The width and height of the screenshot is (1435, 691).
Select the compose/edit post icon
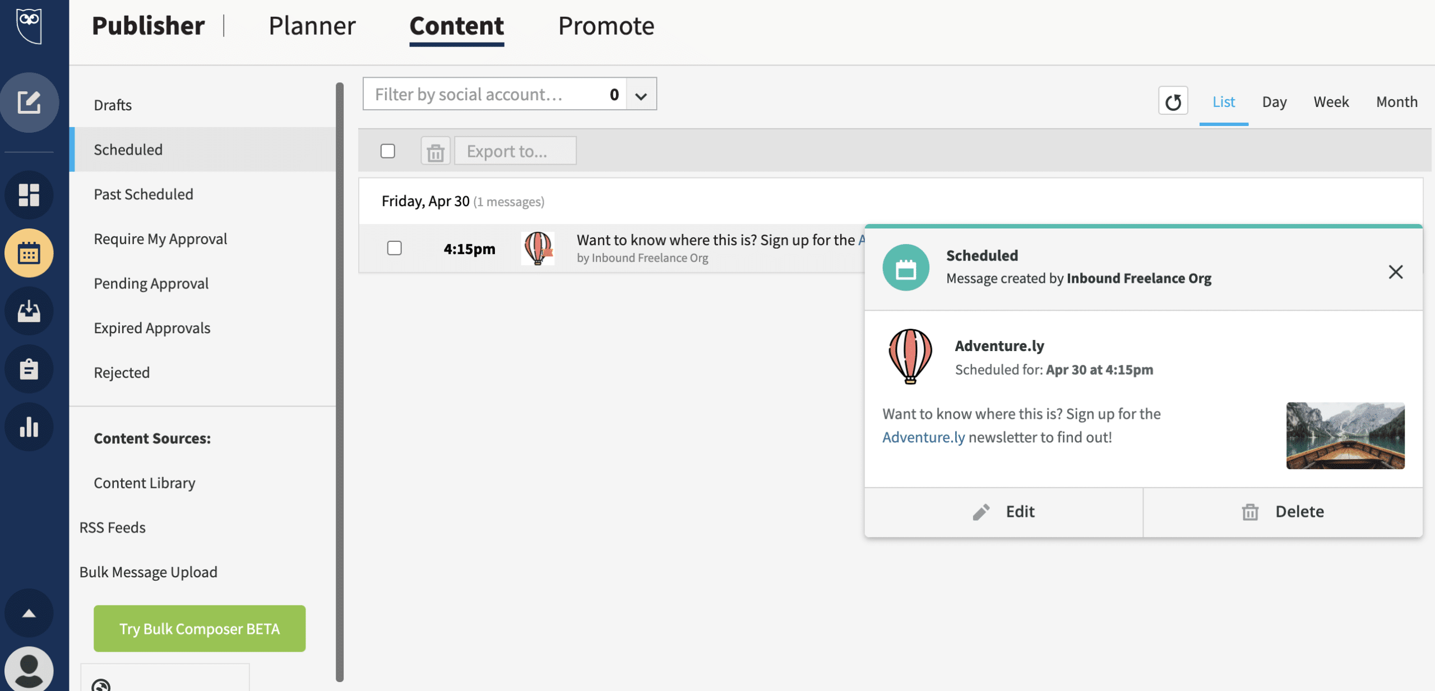coord(29,102)
